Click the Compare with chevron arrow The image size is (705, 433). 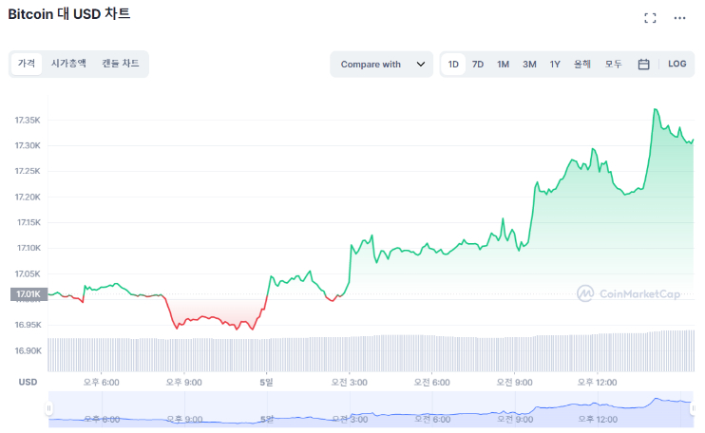[420, 65]
